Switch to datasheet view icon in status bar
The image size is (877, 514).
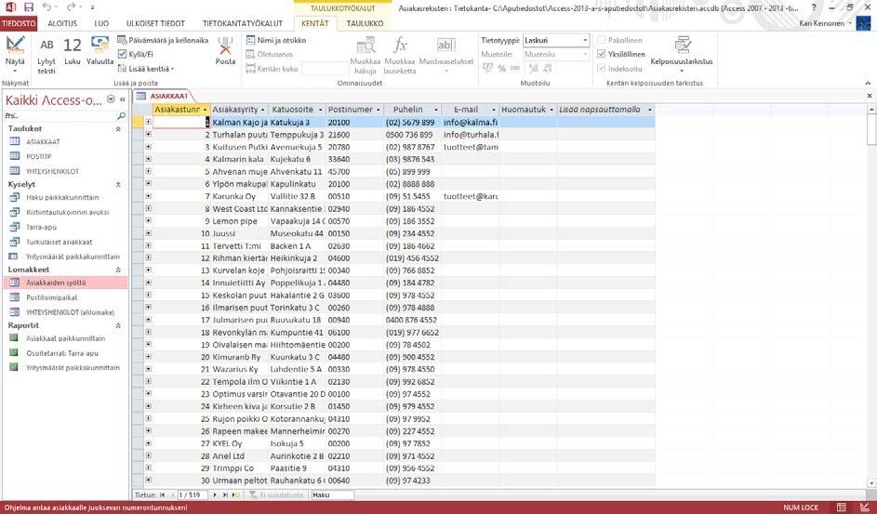click(x=842, y=507)
